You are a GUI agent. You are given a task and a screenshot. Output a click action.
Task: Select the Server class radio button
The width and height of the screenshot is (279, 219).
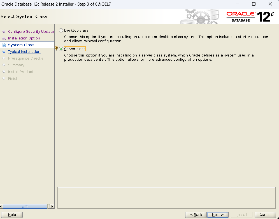pyautogui.click(x=61, y=49)
